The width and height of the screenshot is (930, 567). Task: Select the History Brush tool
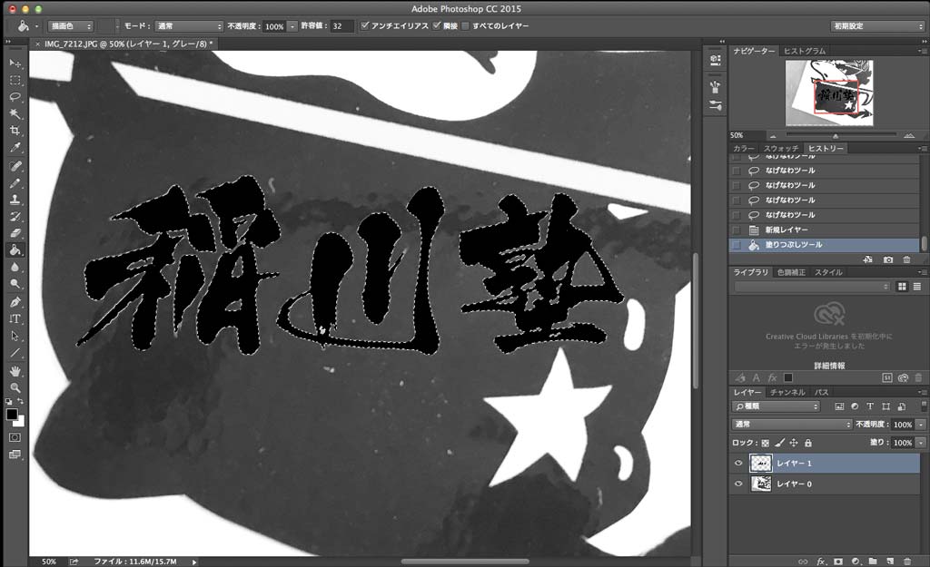coord(15,216)
